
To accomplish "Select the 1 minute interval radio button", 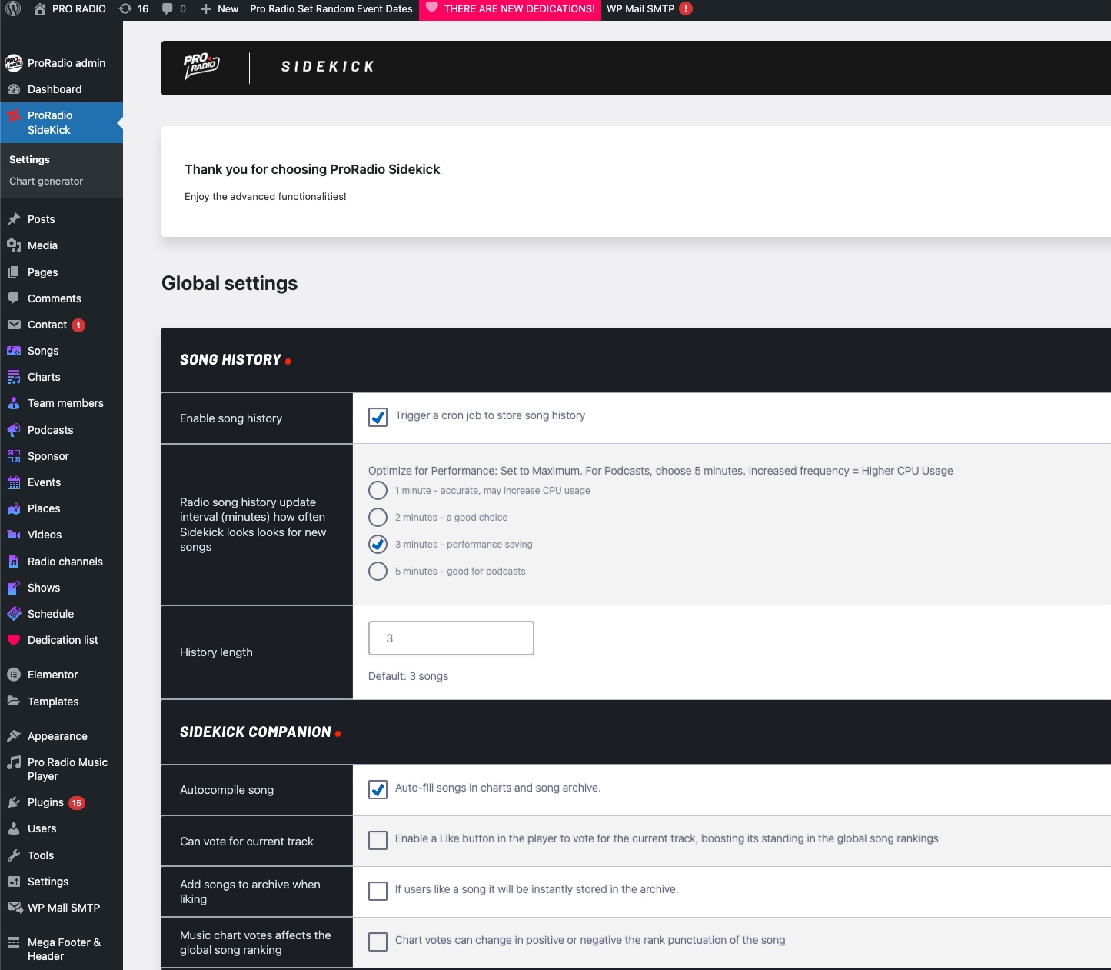I will point(378,490).
